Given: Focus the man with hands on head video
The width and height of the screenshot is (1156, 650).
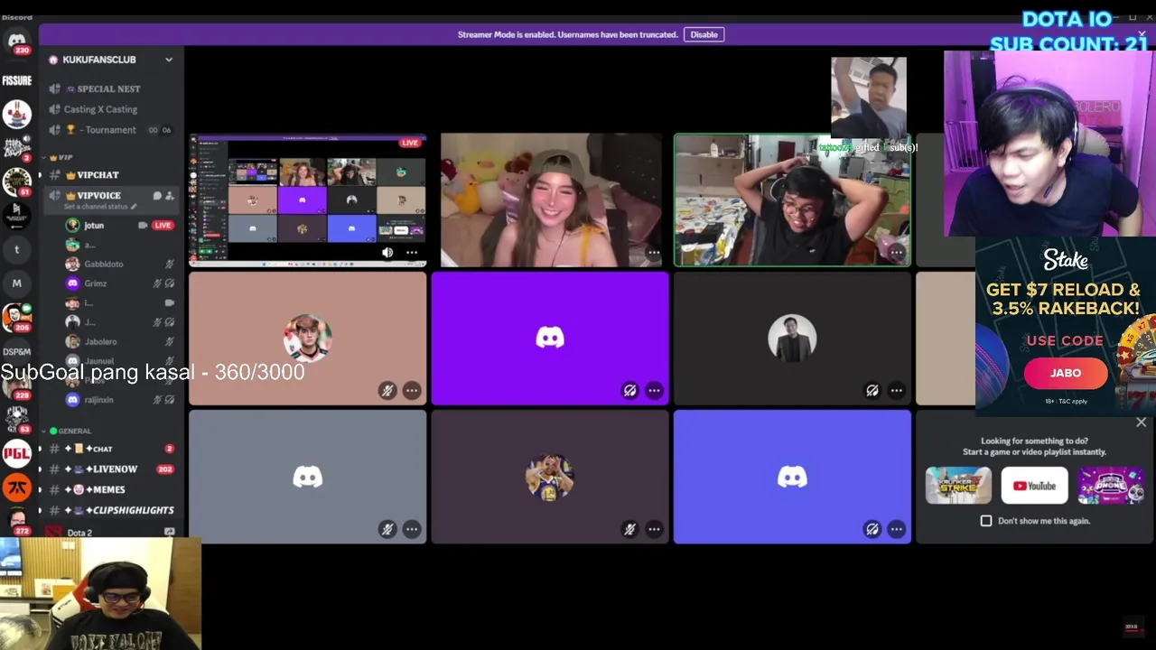Looking at the screenshot, I should coord(792,200).
